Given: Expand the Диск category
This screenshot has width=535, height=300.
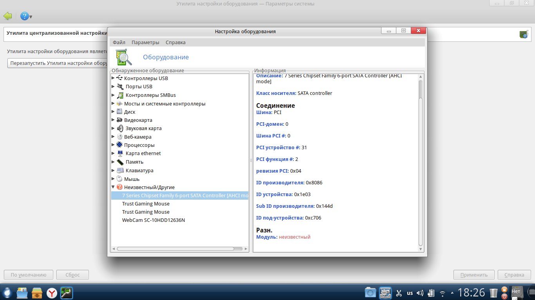Looking at the screenshot, I should 113,112.
